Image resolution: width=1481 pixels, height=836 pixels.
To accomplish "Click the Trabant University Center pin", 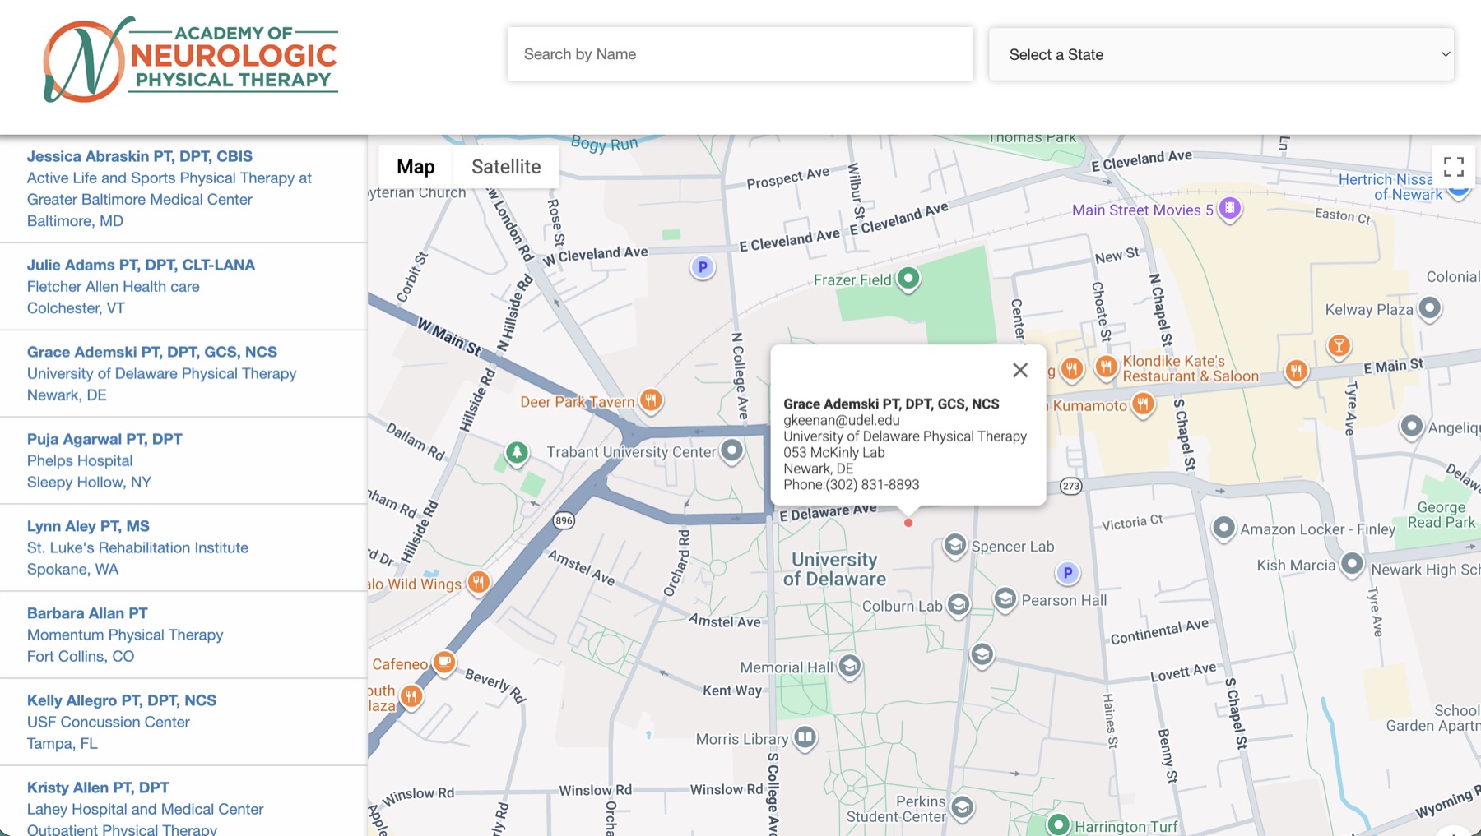I will (731, 450).
